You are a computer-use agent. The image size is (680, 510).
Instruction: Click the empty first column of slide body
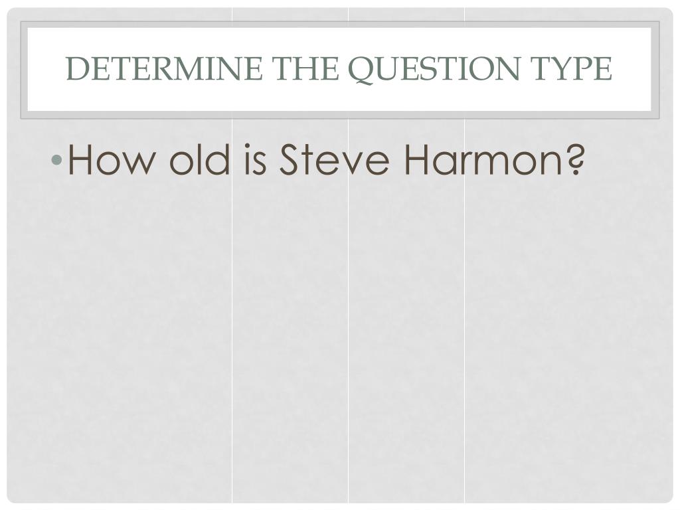(x=120, y=338)
